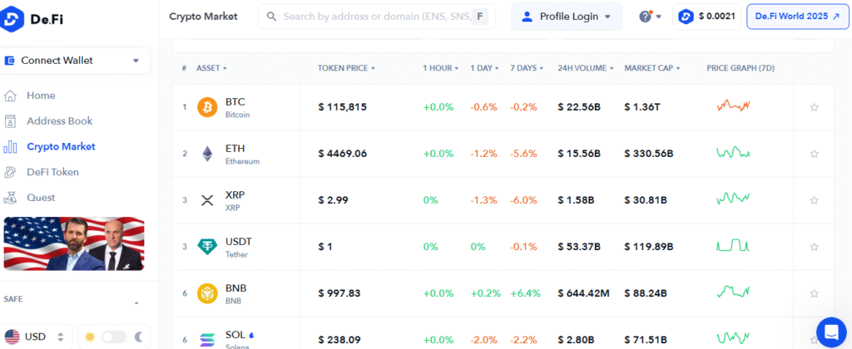Star the XRP row
Image resolution: width=852 pixels, height=349 pixels.
coord(814,200)
